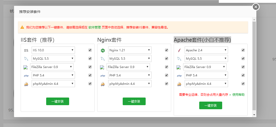Uncheck the Nginx 1.21 checkbox
The height and width of the screenshot is (127, 276).
pos(167,50)
